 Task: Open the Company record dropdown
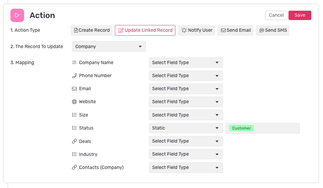click(x=109, y=46)
